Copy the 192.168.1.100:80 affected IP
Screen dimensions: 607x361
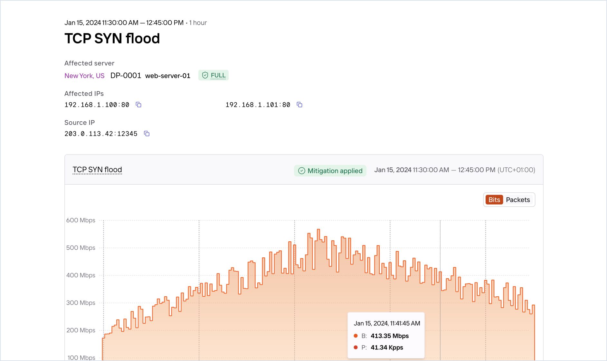[x=138, y=105]
